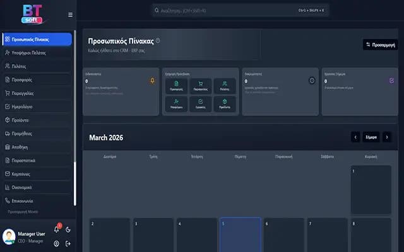
Task: Open Παραγγελίες in the sidebar menu
Action: click(x=37, y=93)
